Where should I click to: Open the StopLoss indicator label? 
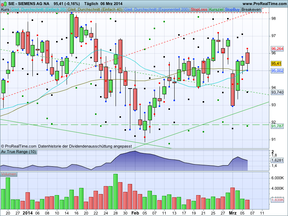(x=199, y=10)
